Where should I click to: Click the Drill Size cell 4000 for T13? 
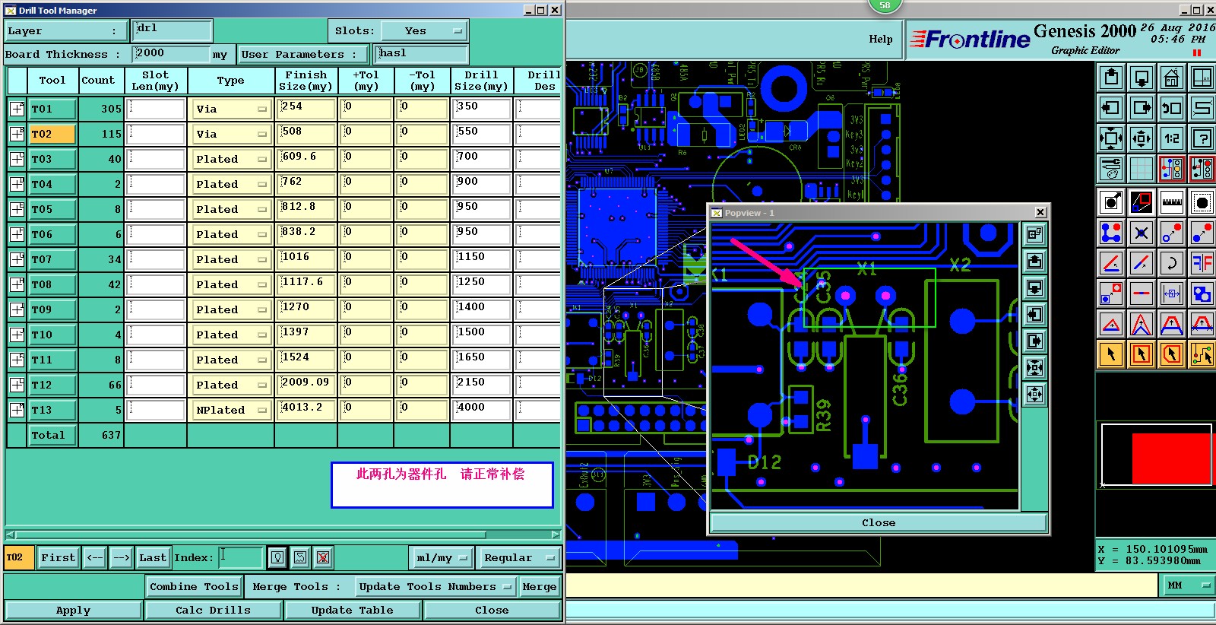coord(482,410)
